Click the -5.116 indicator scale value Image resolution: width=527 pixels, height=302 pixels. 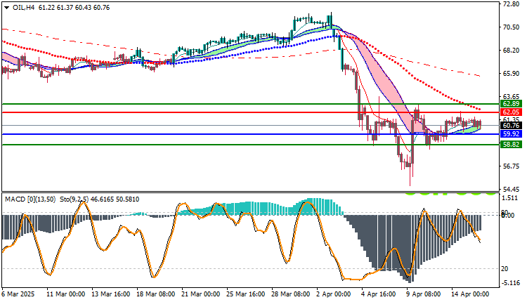coord(510,283)
